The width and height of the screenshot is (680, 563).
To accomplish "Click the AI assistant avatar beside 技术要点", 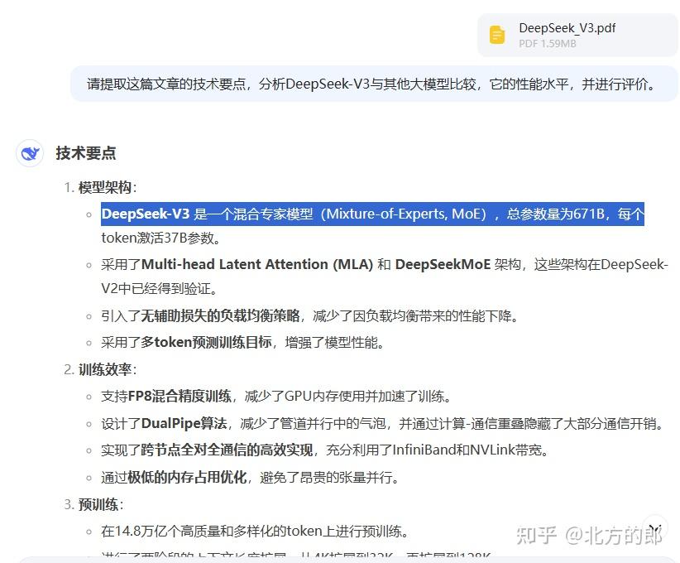I will 30,153.
